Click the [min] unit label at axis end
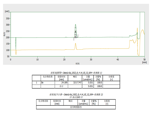Image resolution: width=152 pixels, height=113 pixels. [144, 62]
